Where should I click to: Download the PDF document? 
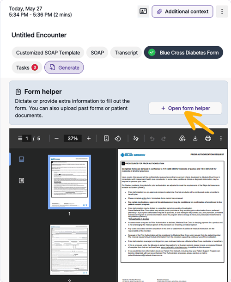pos(195,138)
